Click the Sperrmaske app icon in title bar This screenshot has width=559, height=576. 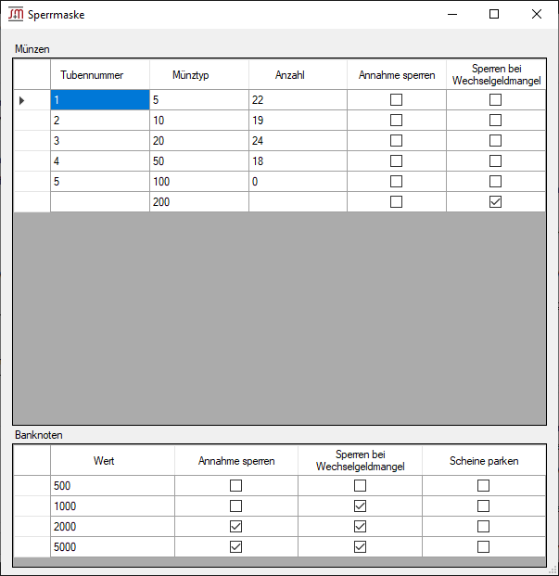coord(16,14)
